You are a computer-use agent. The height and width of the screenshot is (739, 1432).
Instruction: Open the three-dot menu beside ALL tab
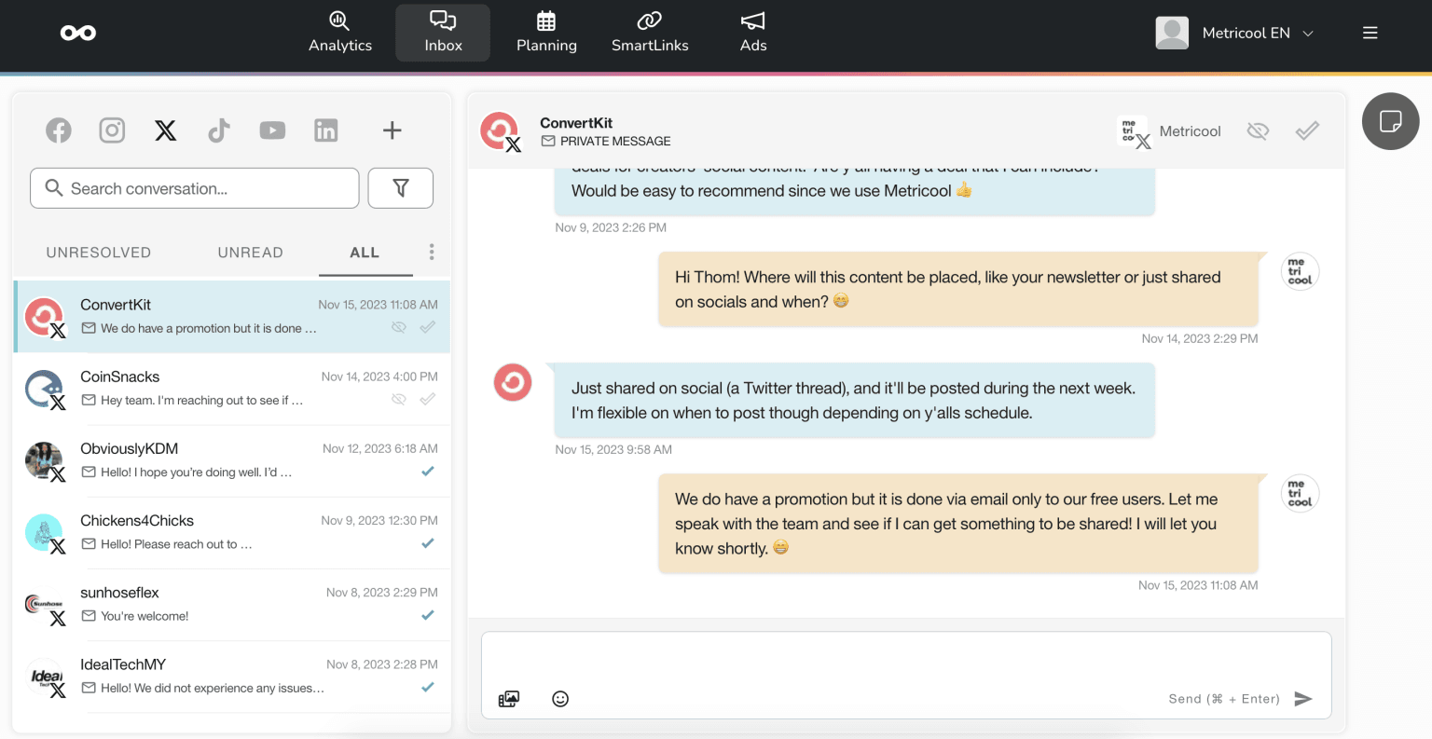pyautogui.click(x=432, y=252)
